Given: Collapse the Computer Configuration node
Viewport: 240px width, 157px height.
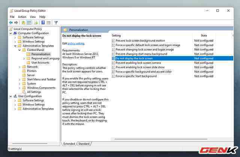Looking at the screenshot, I should tap(10, 33).
